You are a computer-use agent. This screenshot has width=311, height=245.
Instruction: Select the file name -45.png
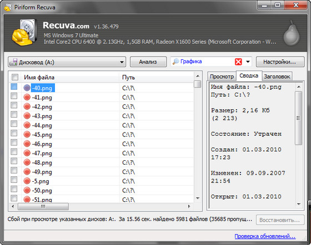tap(42, 135)
